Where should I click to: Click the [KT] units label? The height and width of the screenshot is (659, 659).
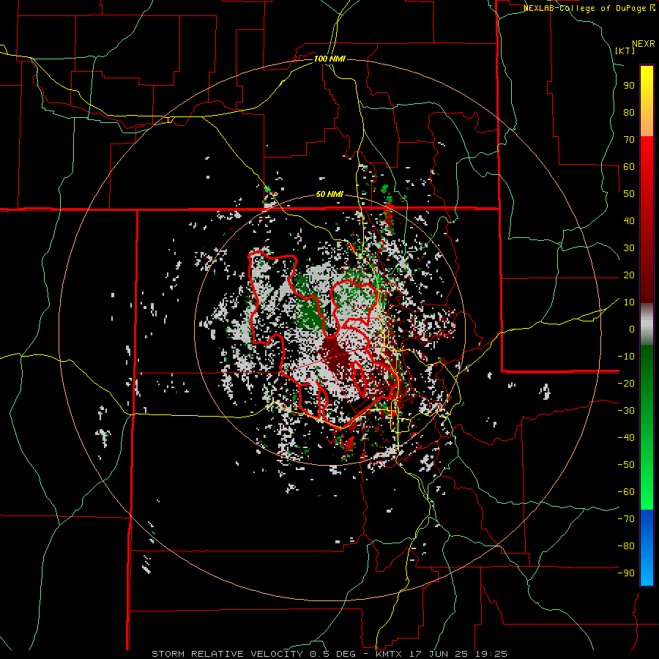[x=625, y=51]
